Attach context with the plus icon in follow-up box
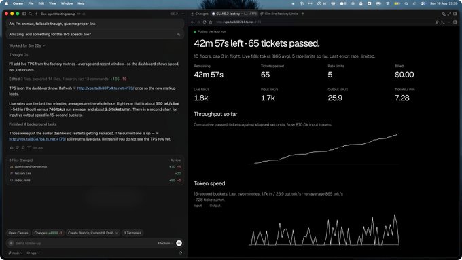 [x=11, y=243]
